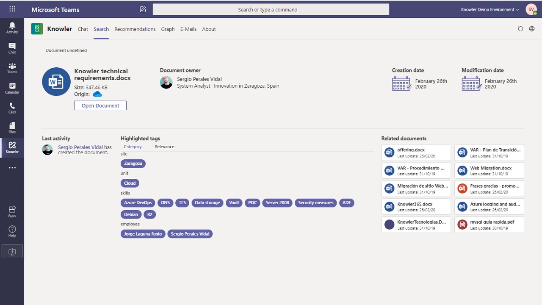Click the refresh tab icon
The height and width of the screenshot is (305, 542).
point(520,29)
